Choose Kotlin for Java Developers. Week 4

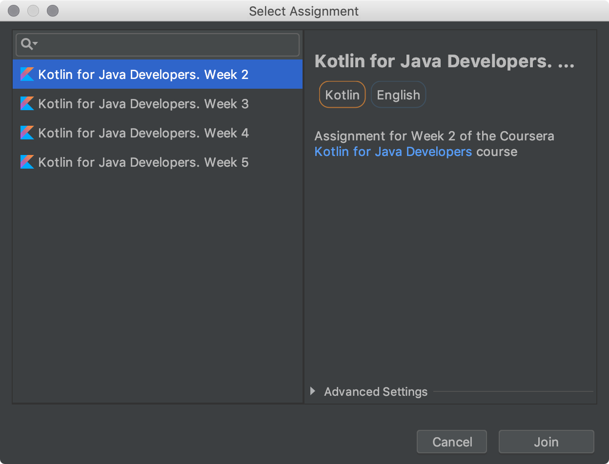coord(158,133)
